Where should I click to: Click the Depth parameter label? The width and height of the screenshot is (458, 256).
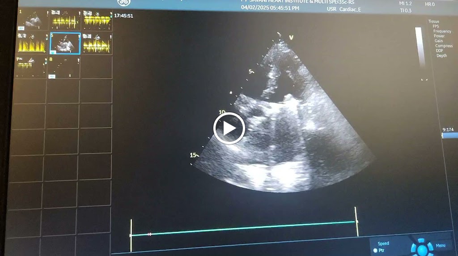441,55
